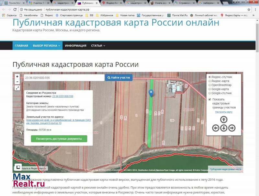Select the Яндекс-карта radio option

pyautogui.click(x=210, y=81)
